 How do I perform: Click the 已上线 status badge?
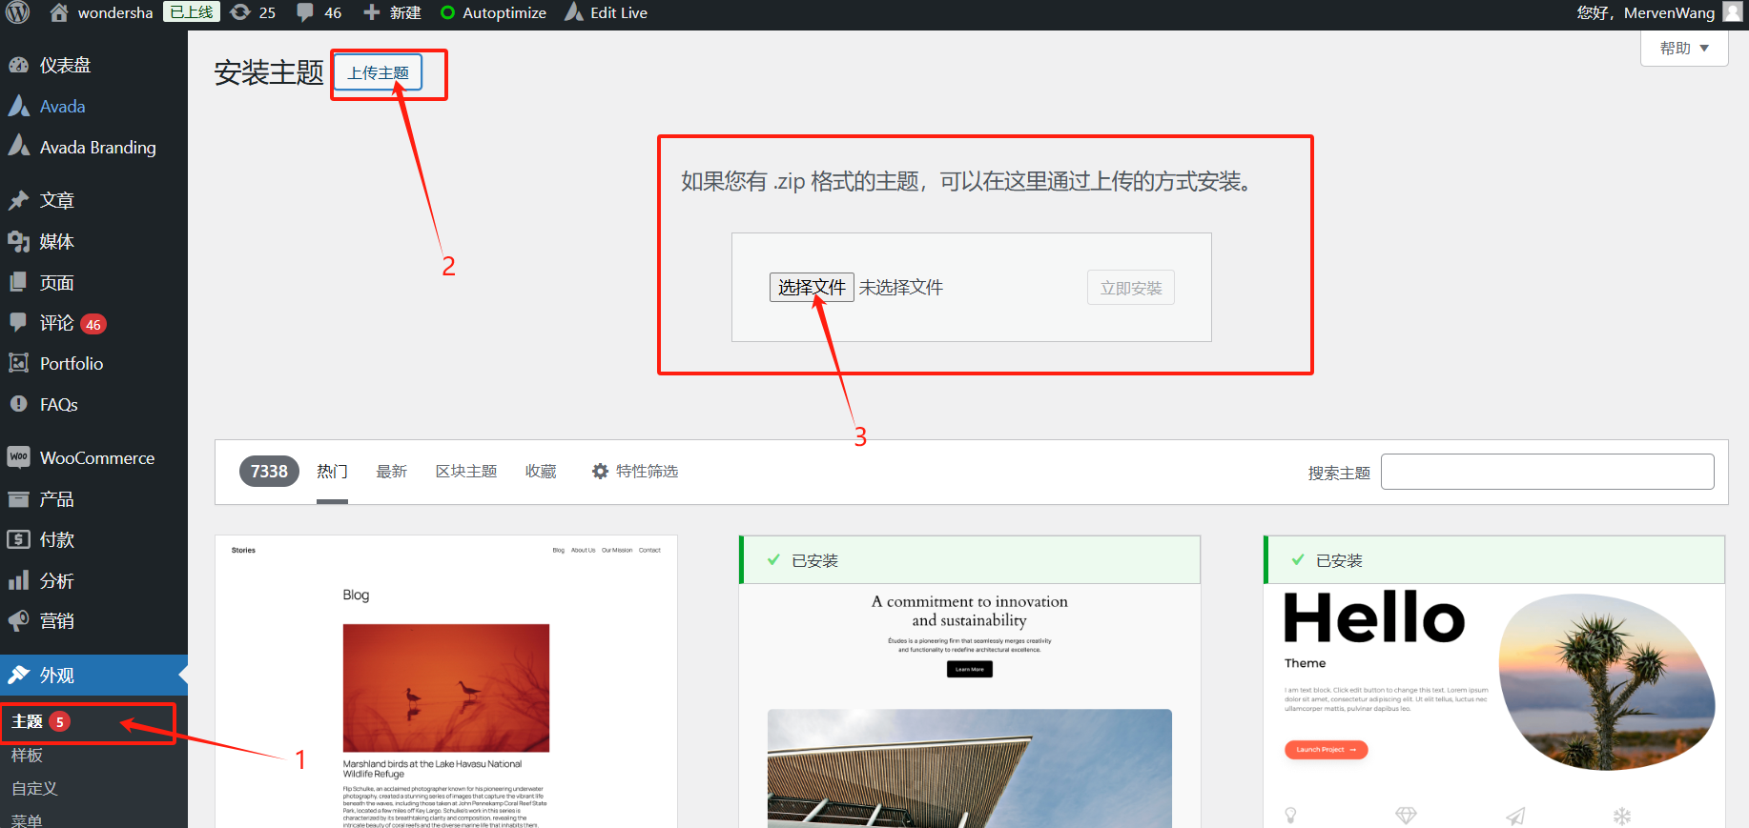tap(192, 12)
